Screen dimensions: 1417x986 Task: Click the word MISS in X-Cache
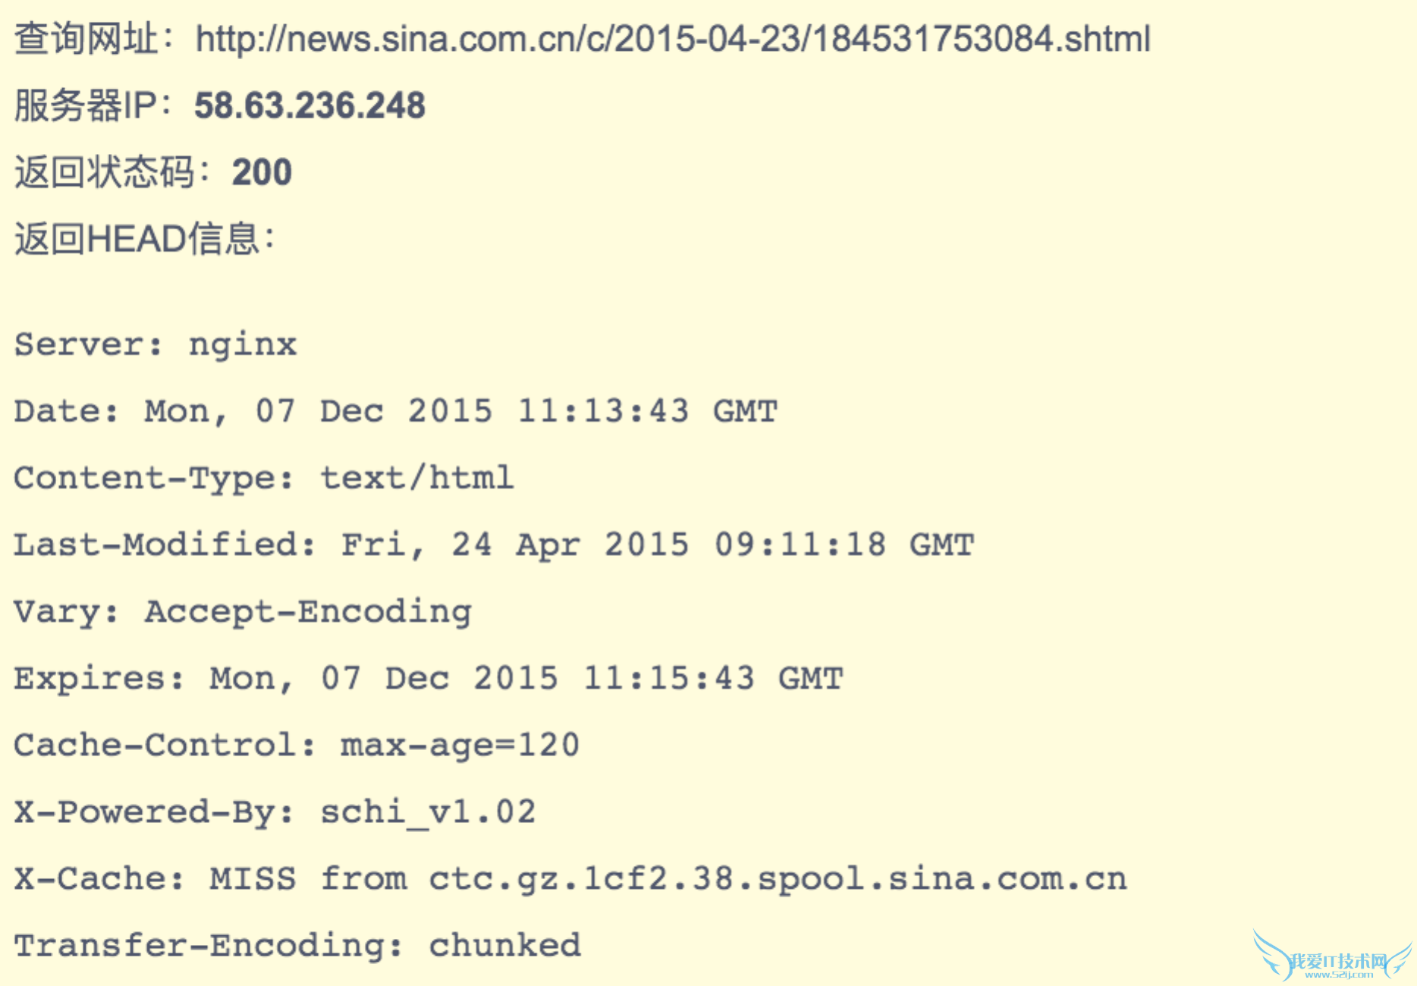pyautogui.click(x=253, y=879)
